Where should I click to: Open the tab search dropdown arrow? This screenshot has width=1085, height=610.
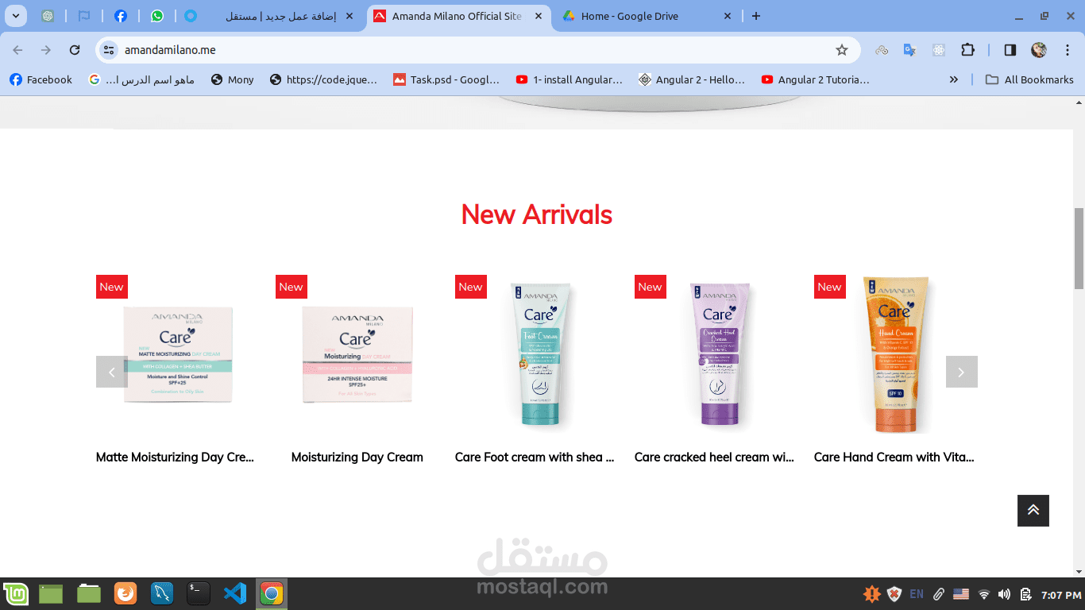click(x=15, y=16)
